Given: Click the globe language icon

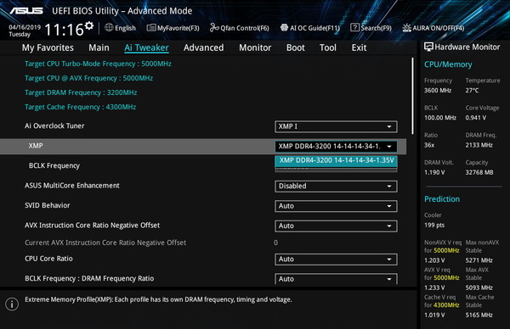Looking at the screenshot, I should [109, 28].
